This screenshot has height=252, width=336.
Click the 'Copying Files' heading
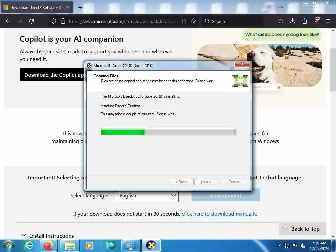tap(106, 76)
